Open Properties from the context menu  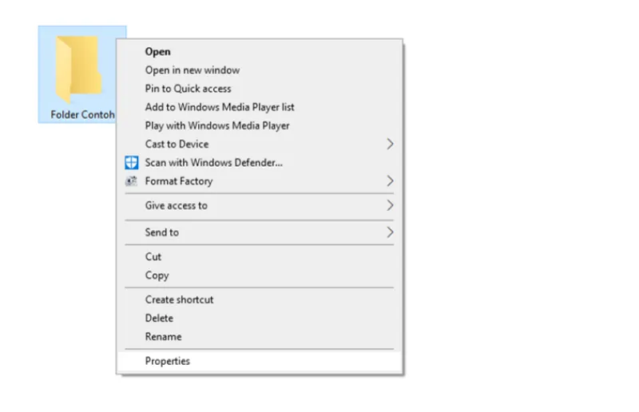pos(259,361)
